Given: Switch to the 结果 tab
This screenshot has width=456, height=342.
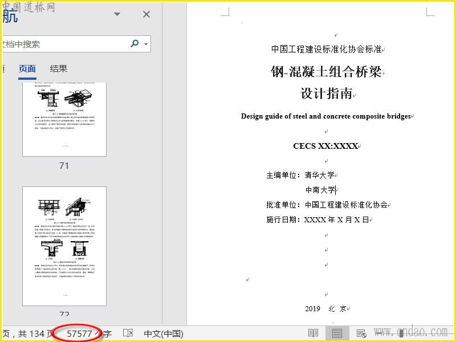Looking at the screenshot, I should click(x=59, y=68).
